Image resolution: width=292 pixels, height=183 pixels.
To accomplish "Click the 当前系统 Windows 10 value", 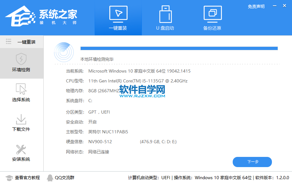I will coord(139,71).
